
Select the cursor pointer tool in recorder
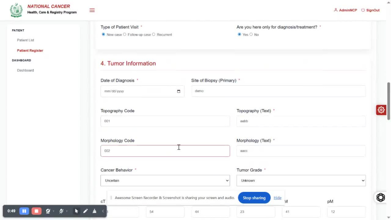coord(77,211)
